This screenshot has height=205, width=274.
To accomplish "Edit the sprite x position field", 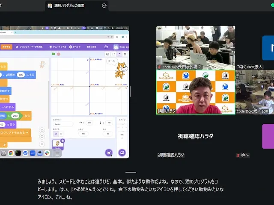I will click(x=89, y=123).
